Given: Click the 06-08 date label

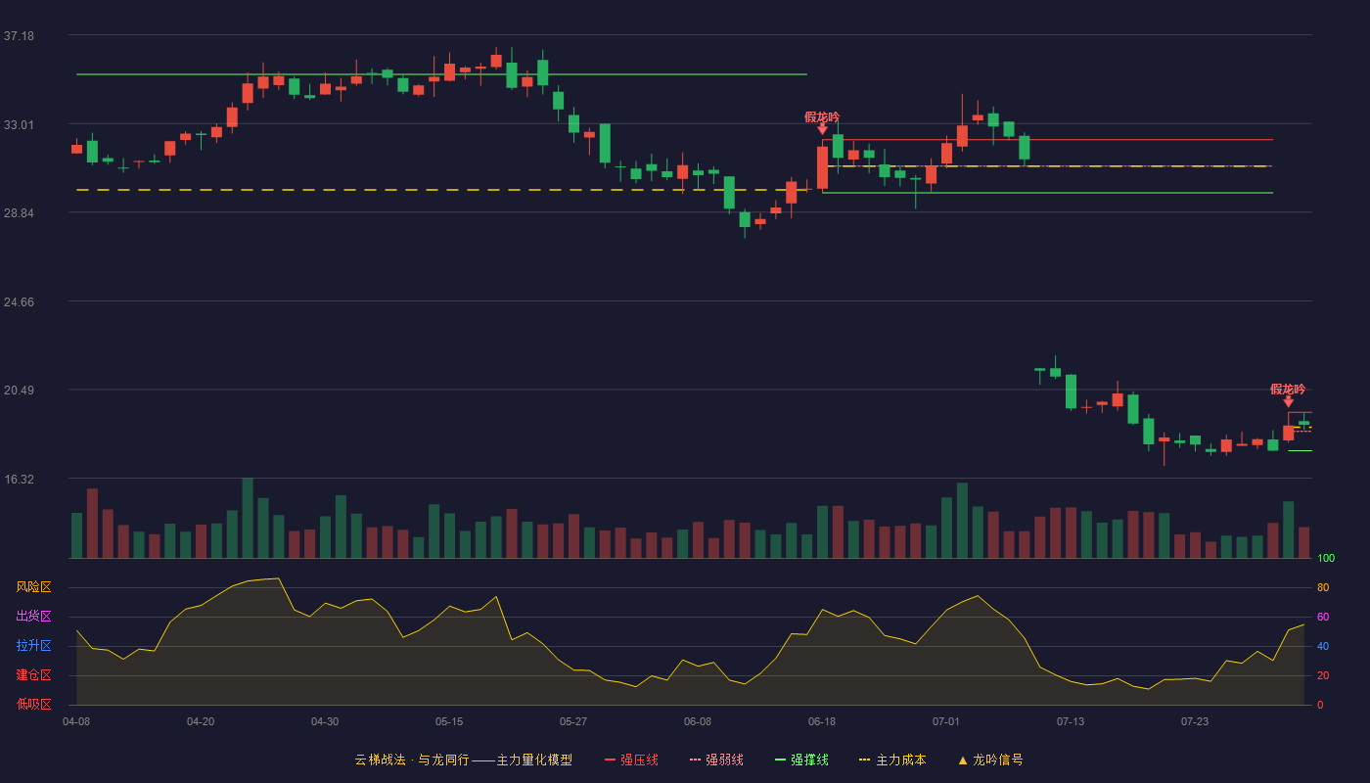Looking at the screenshot, I should tap(698, 721).
